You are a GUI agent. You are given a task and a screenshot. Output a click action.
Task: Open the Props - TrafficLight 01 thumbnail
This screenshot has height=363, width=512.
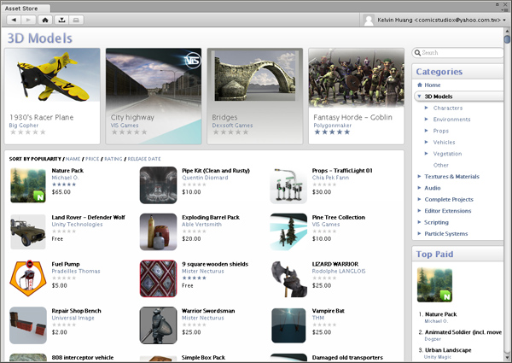288,185
